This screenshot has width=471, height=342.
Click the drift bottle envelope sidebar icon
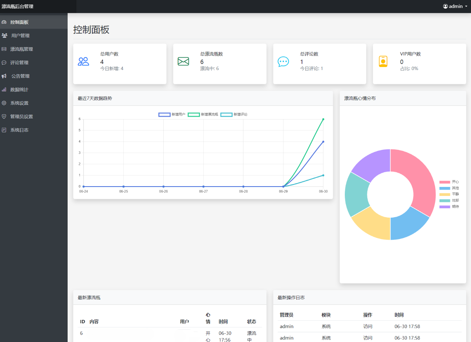(x=4, y=49)
